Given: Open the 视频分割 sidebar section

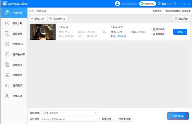Looking at the screenshot, I should tap(14, 23).
